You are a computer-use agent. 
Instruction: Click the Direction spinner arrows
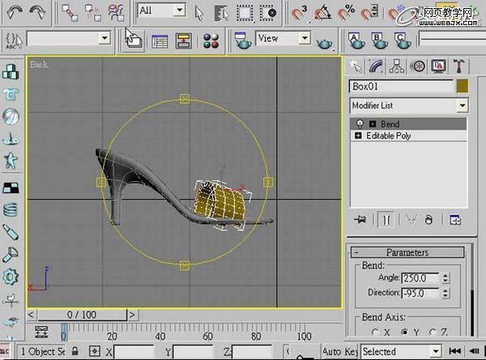click(x=445, y=293)
